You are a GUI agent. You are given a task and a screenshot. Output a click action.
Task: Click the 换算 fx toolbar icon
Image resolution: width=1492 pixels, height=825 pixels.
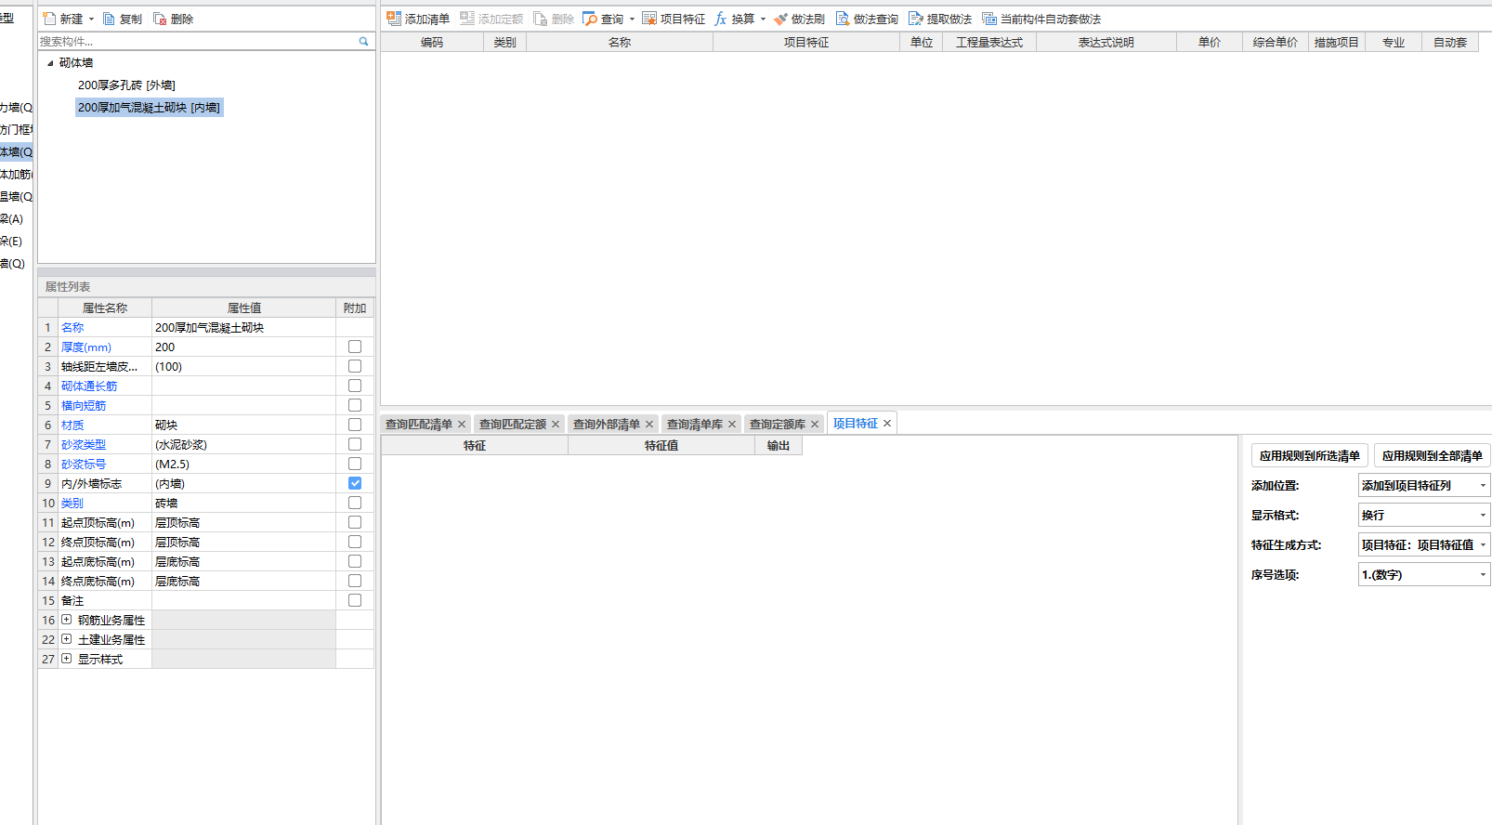coord(720,19)
